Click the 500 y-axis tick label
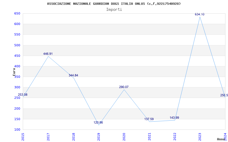This screenshot has width=228, height=142. pyautogui.click(x=17, y=45)
